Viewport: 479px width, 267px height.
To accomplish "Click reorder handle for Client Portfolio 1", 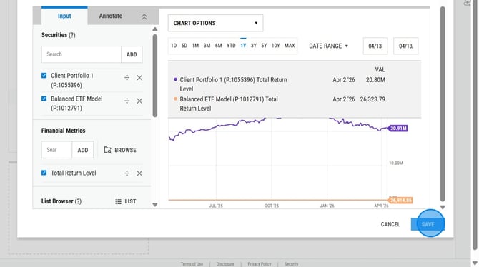I will coord(127,78).
